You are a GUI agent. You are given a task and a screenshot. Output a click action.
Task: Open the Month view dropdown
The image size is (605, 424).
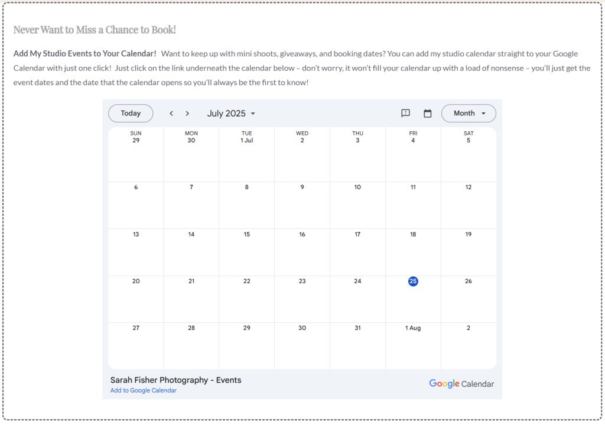point(469,114)
